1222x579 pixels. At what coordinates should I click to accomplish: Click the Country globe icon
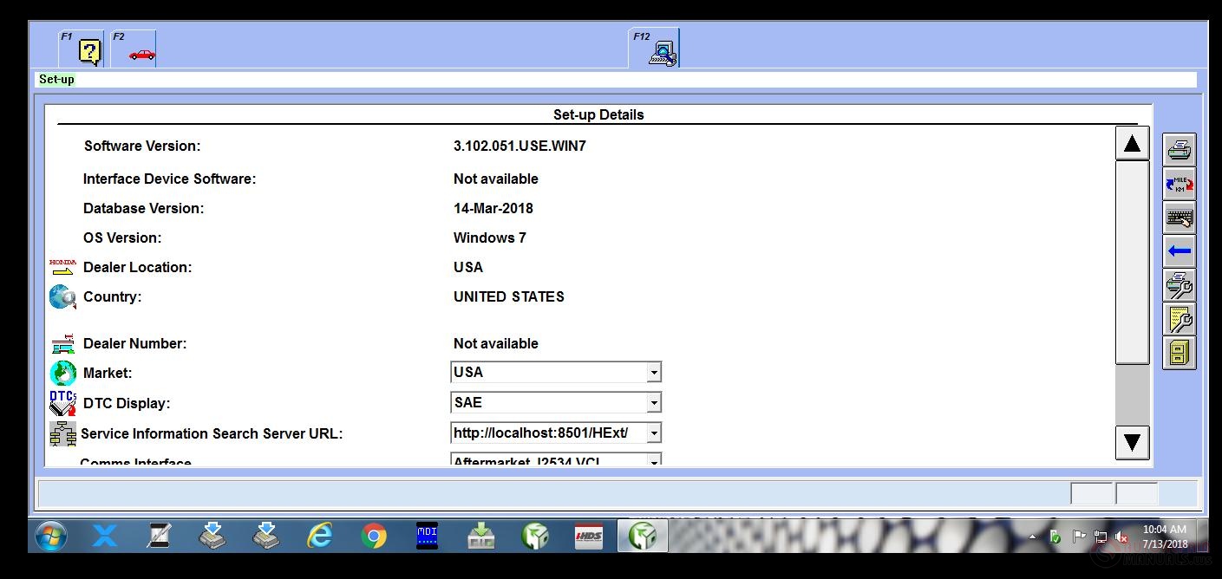click(x=61, y=296)
